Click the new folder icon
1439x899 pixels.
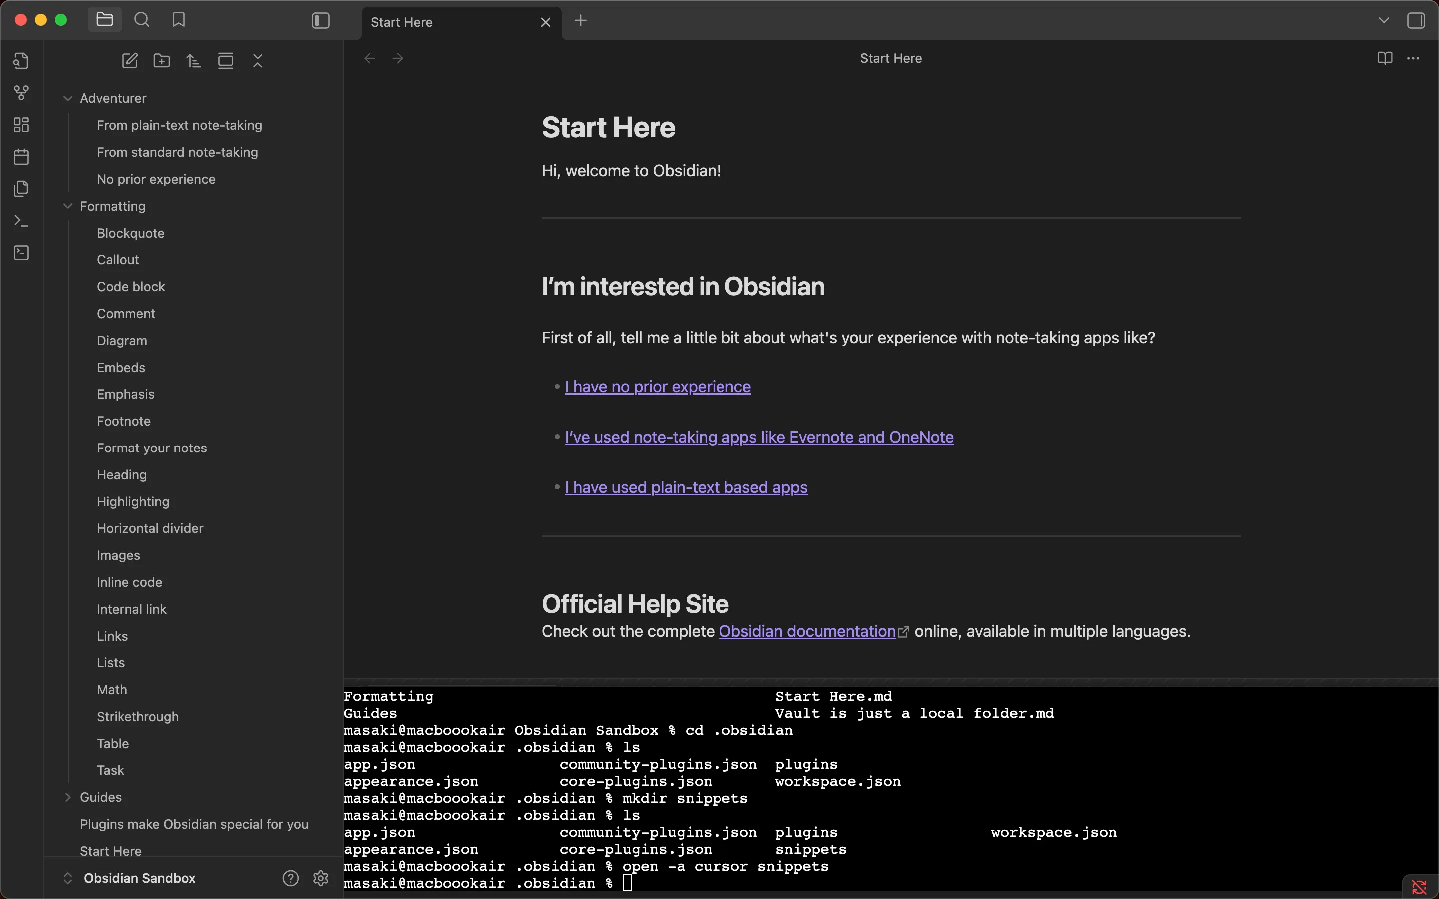[162, 60]
